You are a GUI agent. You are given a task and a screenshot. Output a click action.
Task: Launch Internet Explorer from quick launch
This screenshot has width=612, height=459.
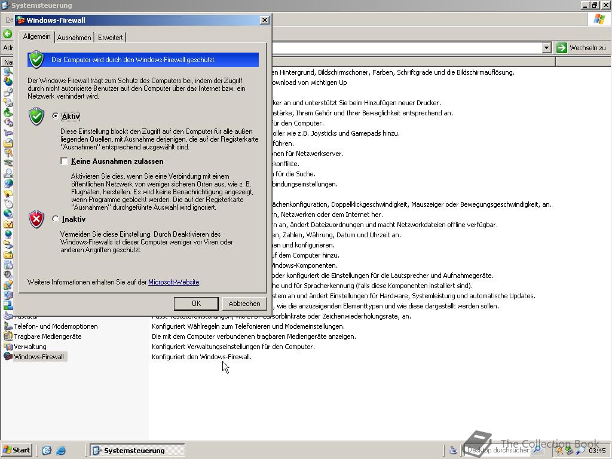tap(61, 451)
